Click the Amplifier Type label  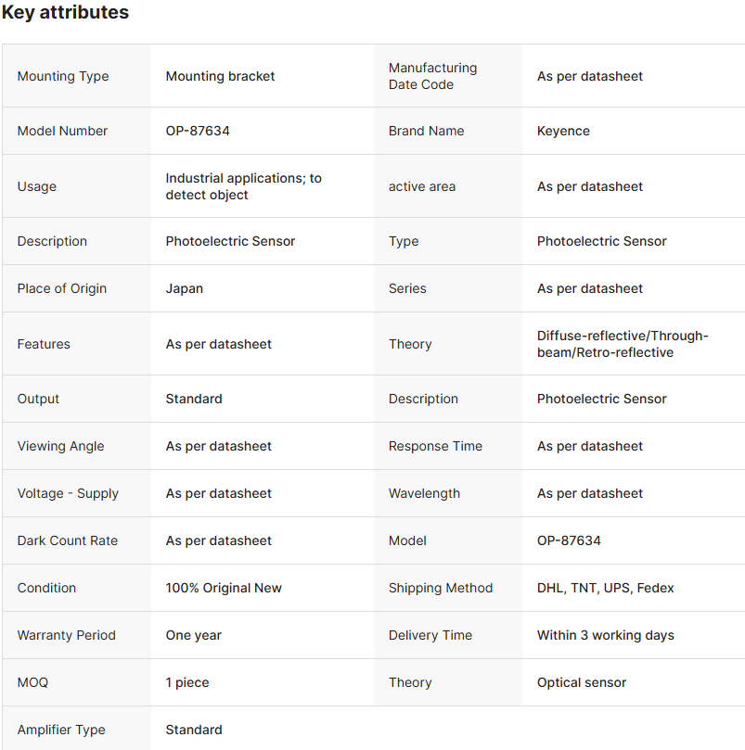61,730
